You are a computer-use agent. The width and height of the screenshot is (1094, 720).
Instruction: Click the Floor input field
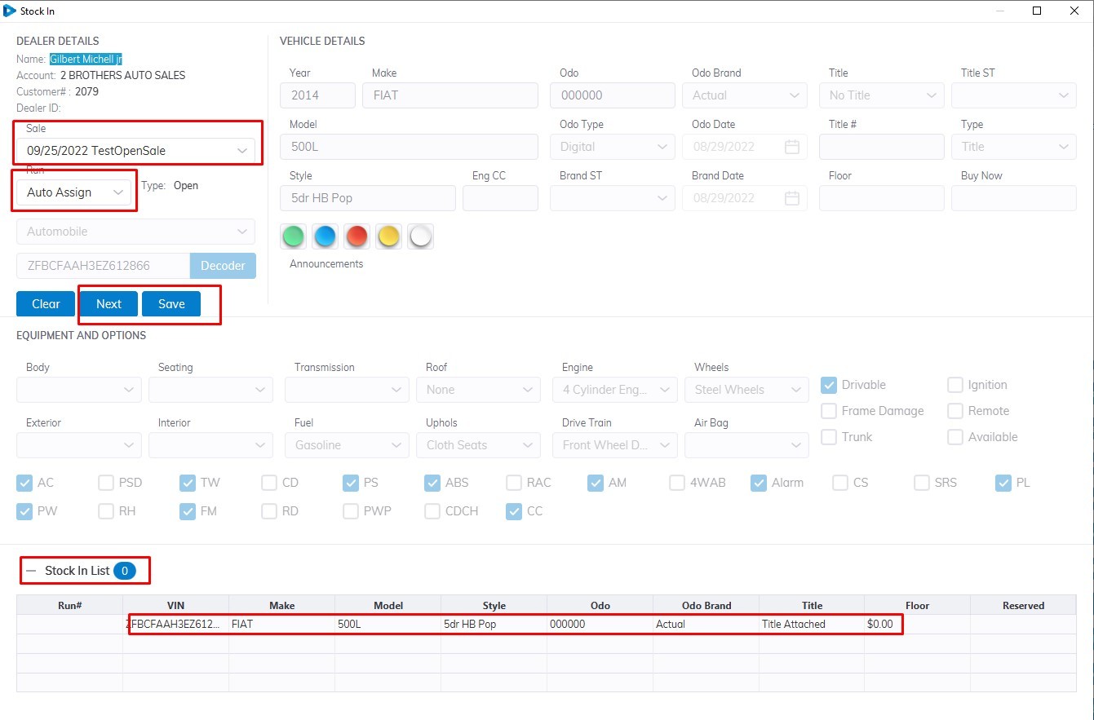click(881, 198)
